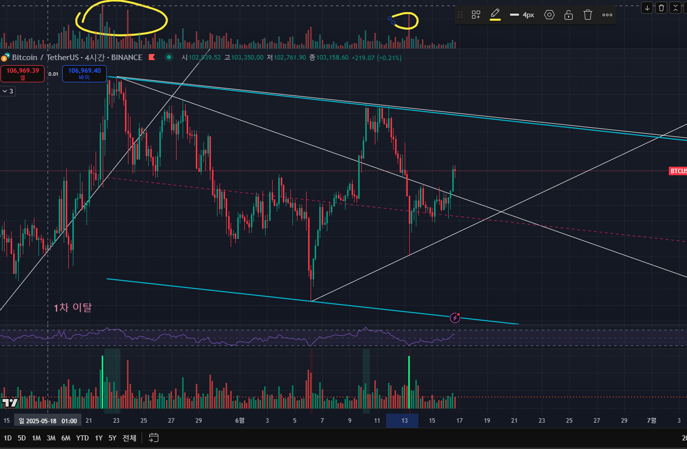Open the Bitcoin / TetherUS symbol title
687x449 pixels.
pyautogui.click(x=77, y=58)
